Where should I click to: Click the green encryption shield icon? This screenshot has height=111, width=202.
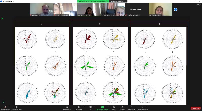[x=2, y=19]
